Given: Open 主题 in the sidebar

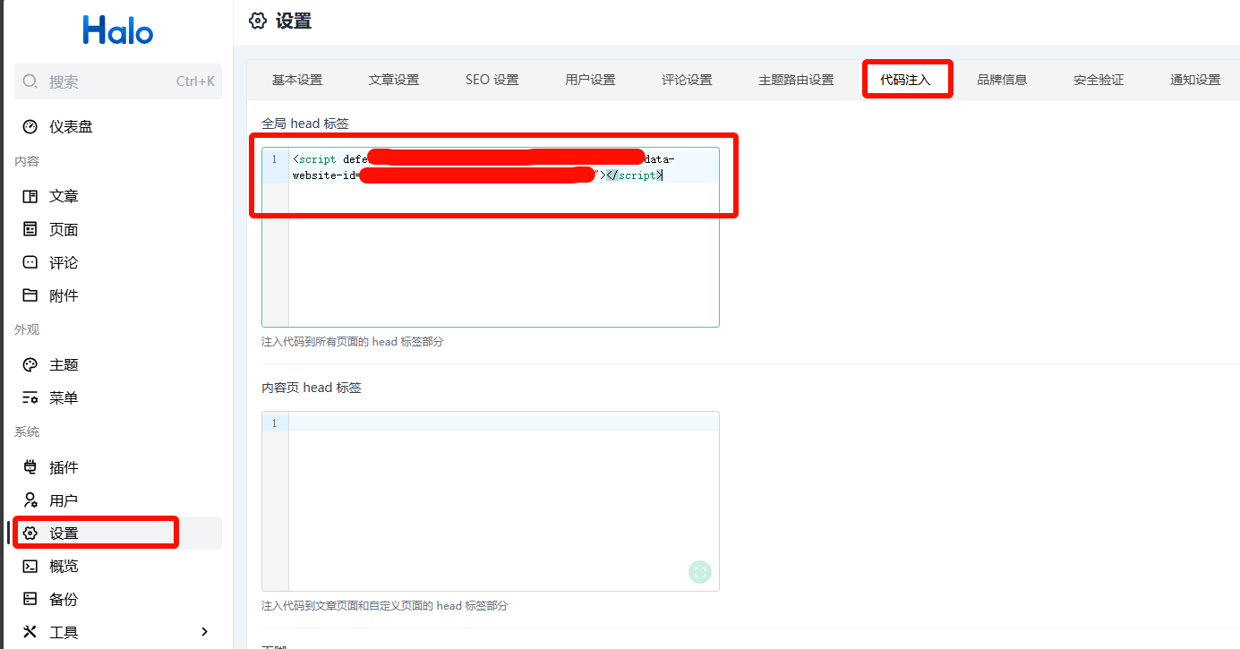Looking at the screenshot, I should pos(118,364).
